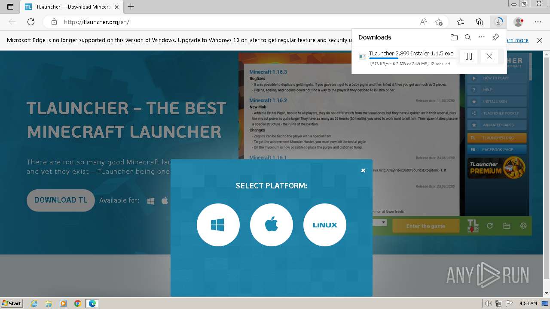View site information via the lock icon
This screenshot has height=309, width=550.
[54, 22]
